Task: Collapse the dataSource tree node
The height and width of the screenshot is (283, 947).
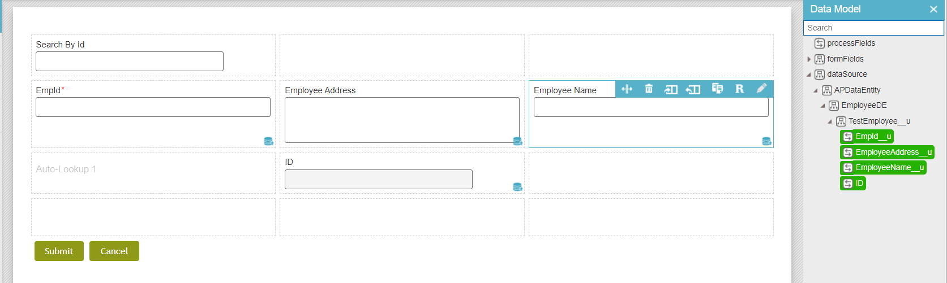Action: click(809, 75)
